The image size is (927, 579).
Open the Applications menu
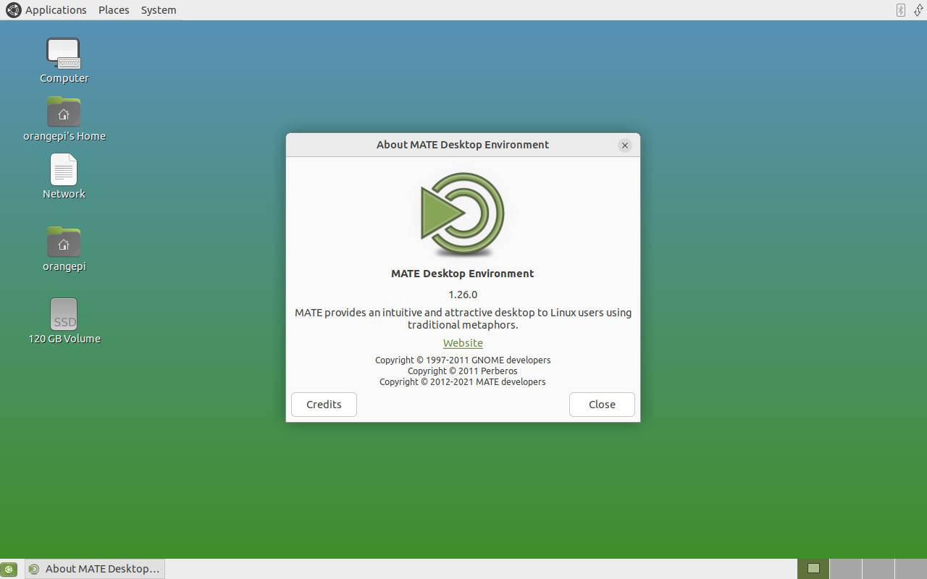coord(56,10)
